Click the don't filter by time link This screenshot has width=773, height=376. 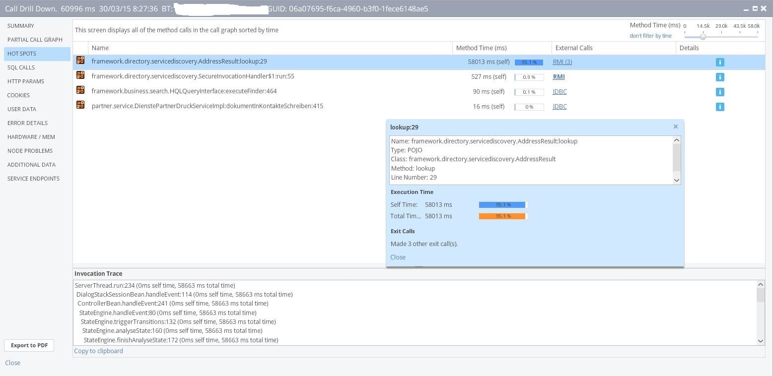[x=650, y=36]
